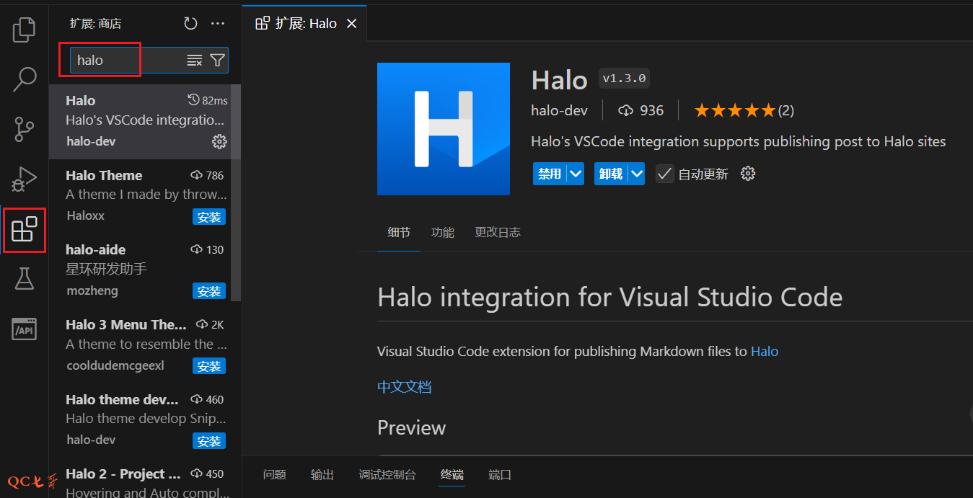Open the Explorer view in activity bar

(x=24, y=30)
